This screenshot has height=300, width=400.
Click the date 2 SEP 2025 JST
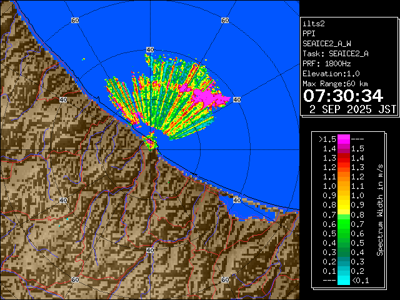tap(353, 109)
